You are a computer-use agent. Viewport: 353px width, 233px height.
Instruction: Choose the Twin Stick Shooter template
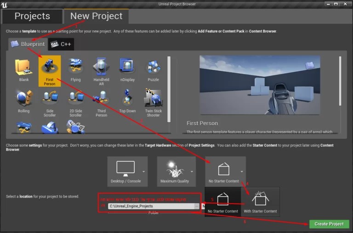[x=153, y=102]
